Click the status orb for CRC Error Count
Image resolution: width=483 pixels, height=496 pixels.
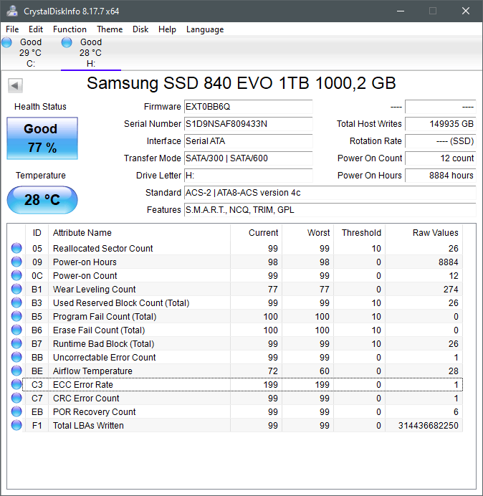[16, 398]
